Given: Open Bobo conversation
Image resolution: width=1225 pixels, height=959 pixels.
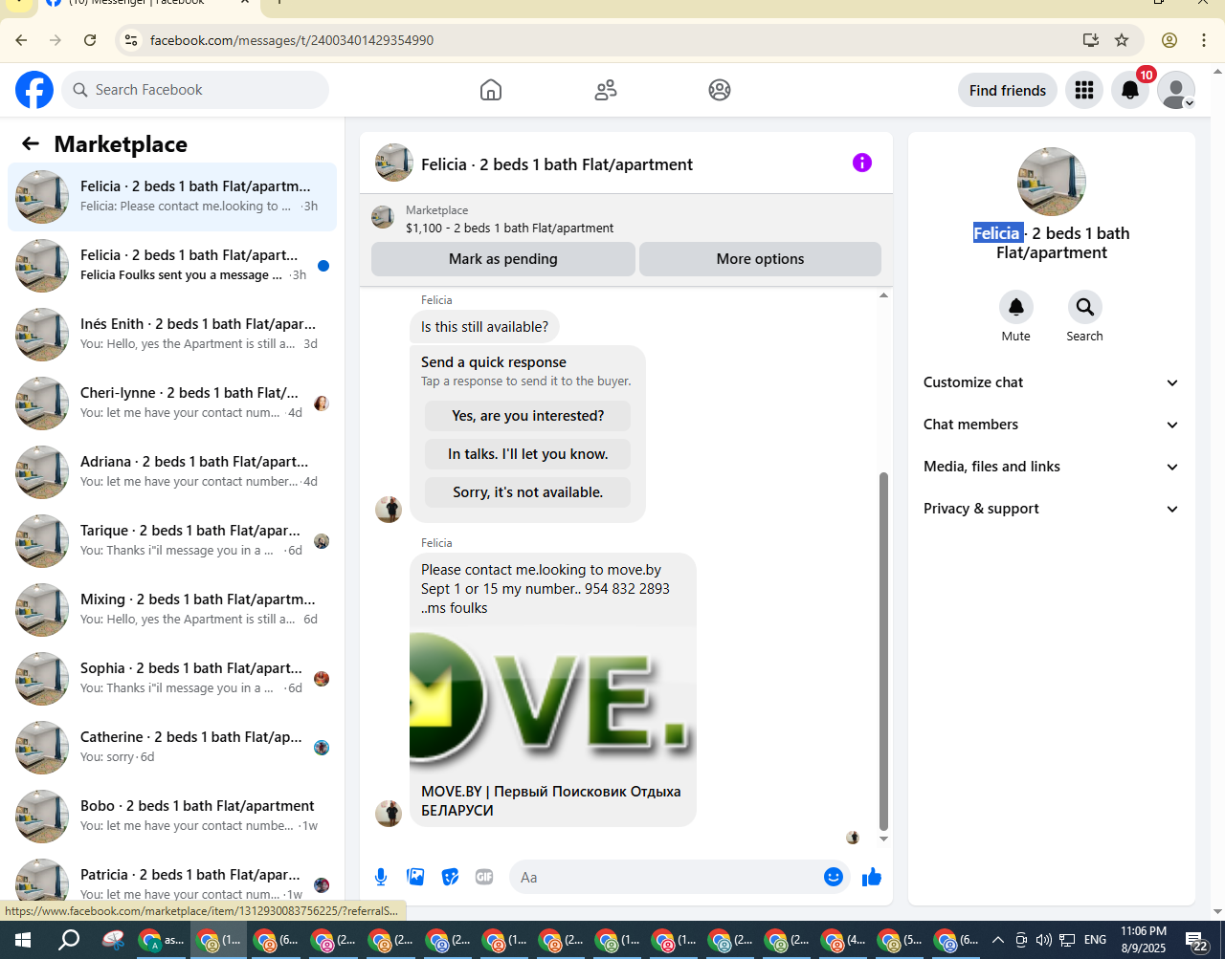Looking at the screenshot, I should coord(172,817).
